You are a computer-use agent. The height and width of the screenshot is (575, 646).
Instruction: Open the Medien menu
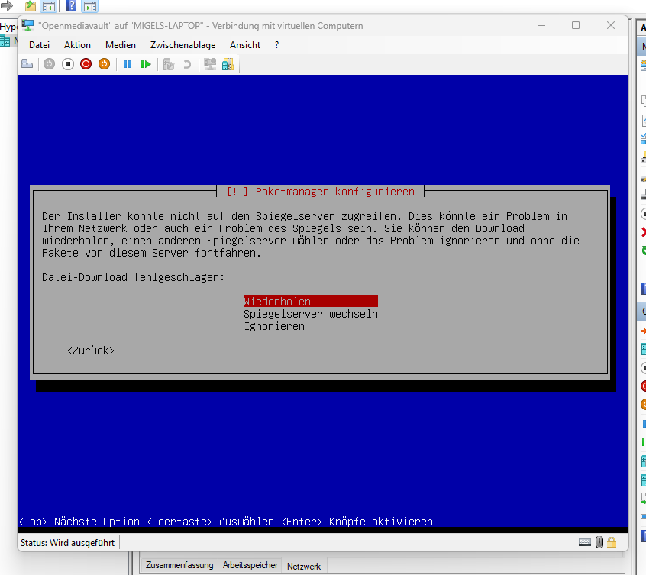point(120,44)
